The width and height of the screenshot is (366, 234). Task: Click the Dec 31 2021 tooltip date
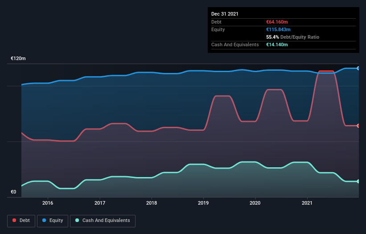point(225,14)
